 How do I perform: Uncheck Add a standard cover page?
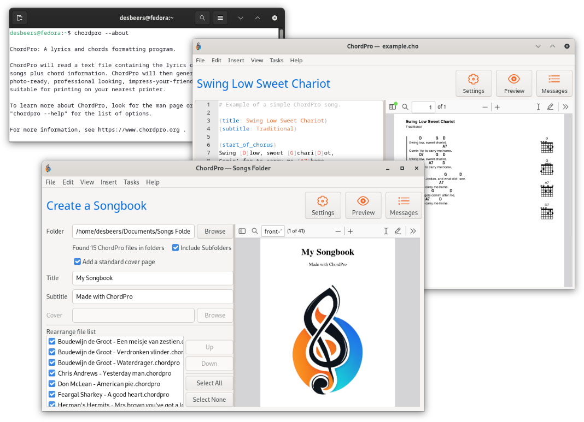(78, 261)
